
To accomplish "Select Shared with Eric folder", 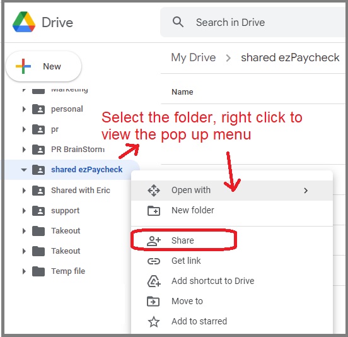I will pos(80,190).
